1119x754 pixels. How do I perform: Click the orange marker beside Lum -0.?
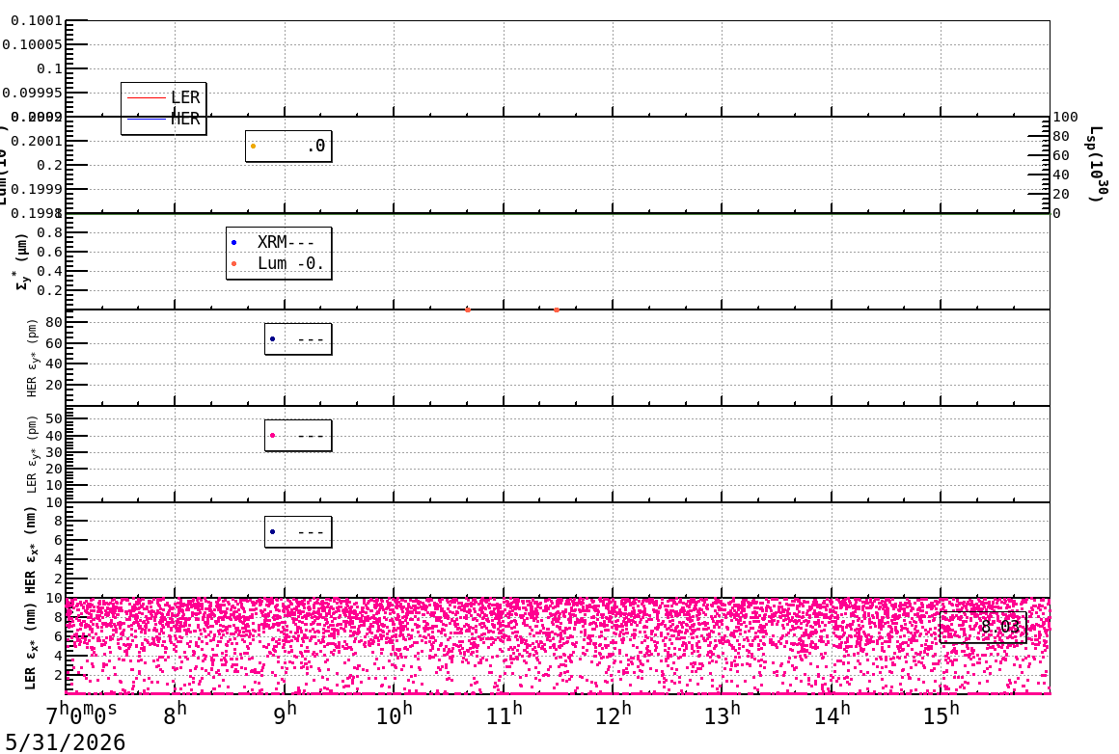[234, 264]
